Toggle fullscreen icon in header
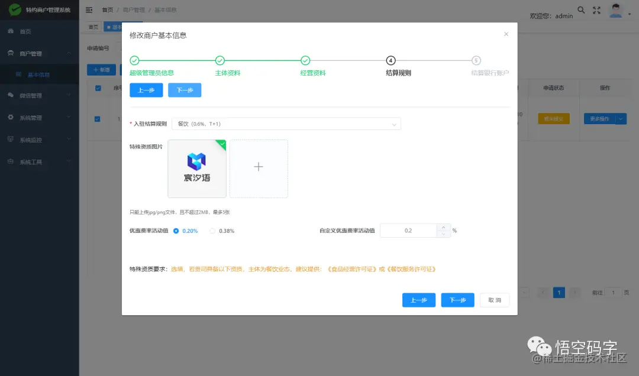639x376 pixels. (596, 10)
